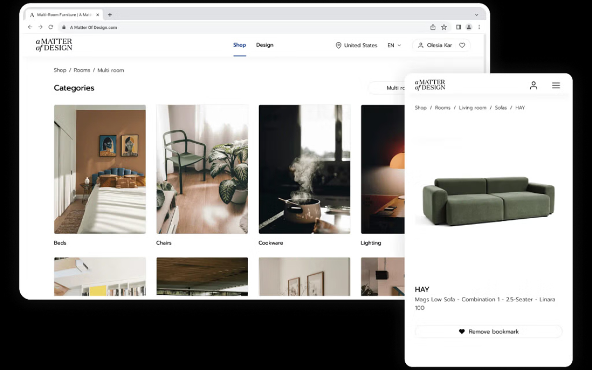Switch to the Design tab
592x370 pixels.
pyautogui.click(x=265, y=45)
